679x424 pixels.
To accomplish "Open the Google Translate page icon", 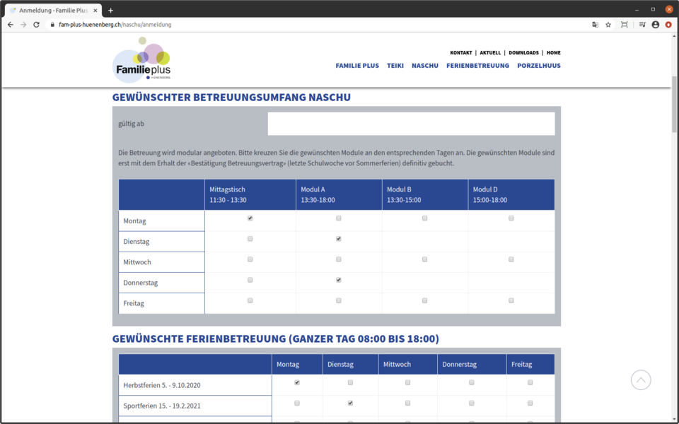I will (596, 25).
